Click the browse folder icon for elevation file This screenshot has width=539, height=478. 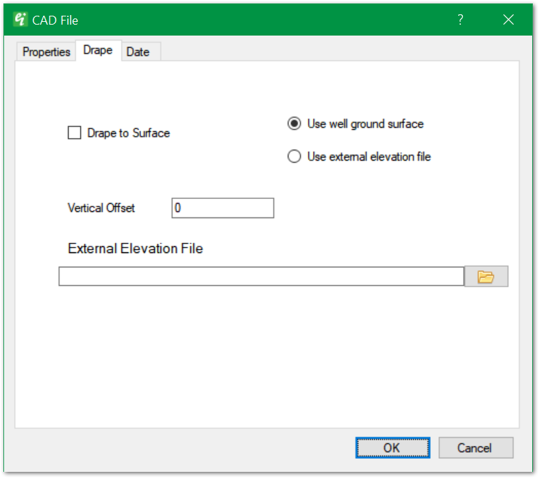point(486,276)
